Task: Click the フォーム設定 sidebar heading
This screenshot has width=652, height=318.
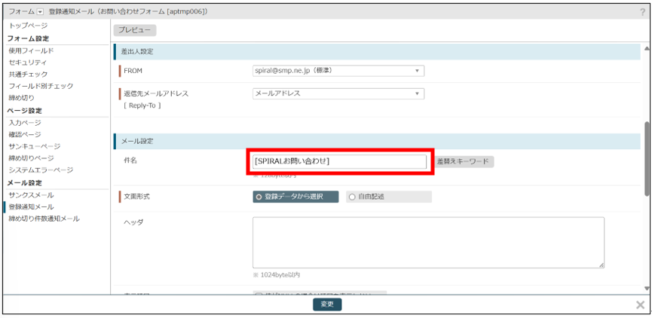Action: (29, 38)
